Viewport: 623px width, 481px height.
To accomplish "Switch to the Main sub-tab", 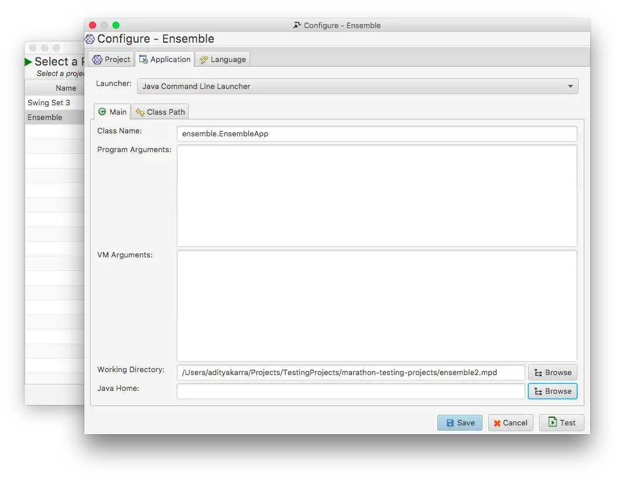I will [x=112, y=112].
